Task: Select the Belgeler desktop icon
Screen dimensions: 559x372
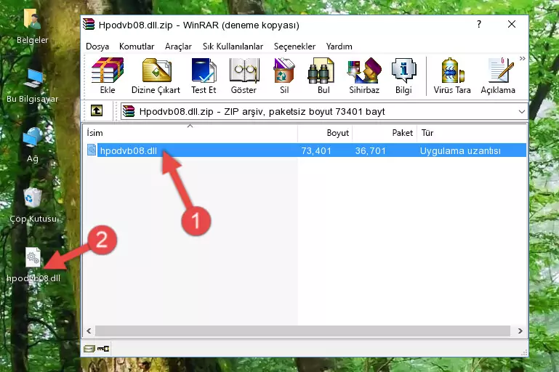Action: coord(32,26)
